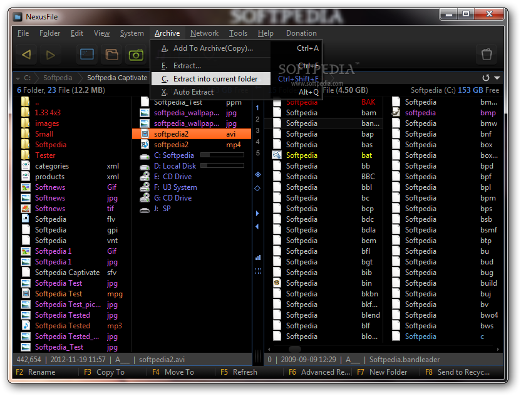Click F5 Refresh button
521x396 pixels.
pyautogui.click(x=239, y=372)
